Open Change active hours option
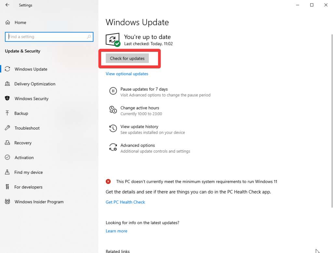Image resolution: width=333 pixels, height=253 pixels. coord(140,108)
